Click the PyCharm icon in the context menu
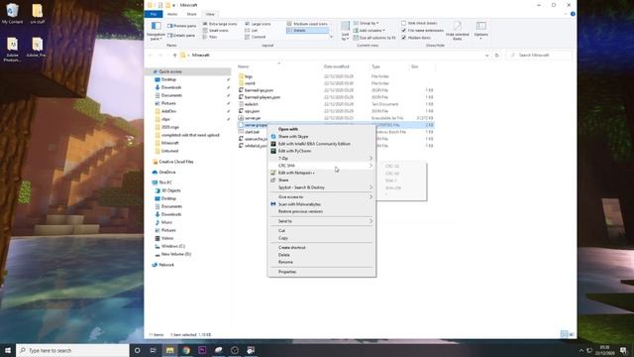This screenshot has height=357, width=634. pos(273,151)
